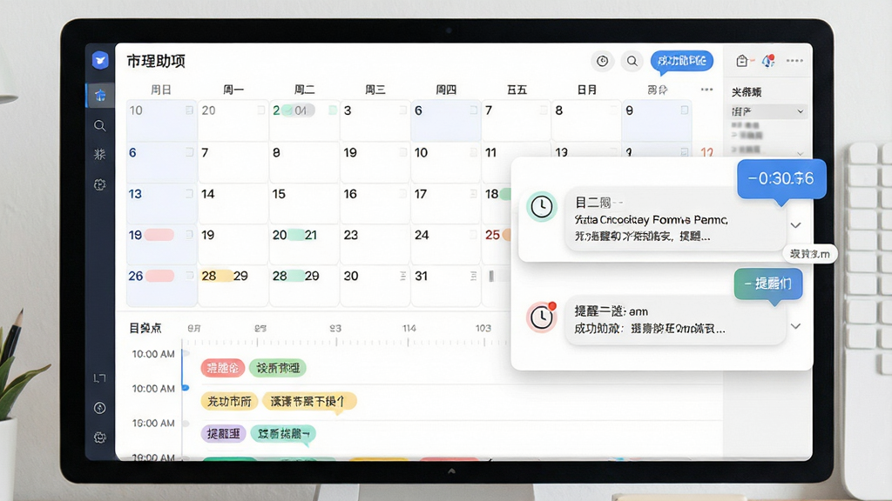Select the asterisk icon in the sidebar
Image resolution: width=892 pixels, height=501 pixels.
pos(99,155)
